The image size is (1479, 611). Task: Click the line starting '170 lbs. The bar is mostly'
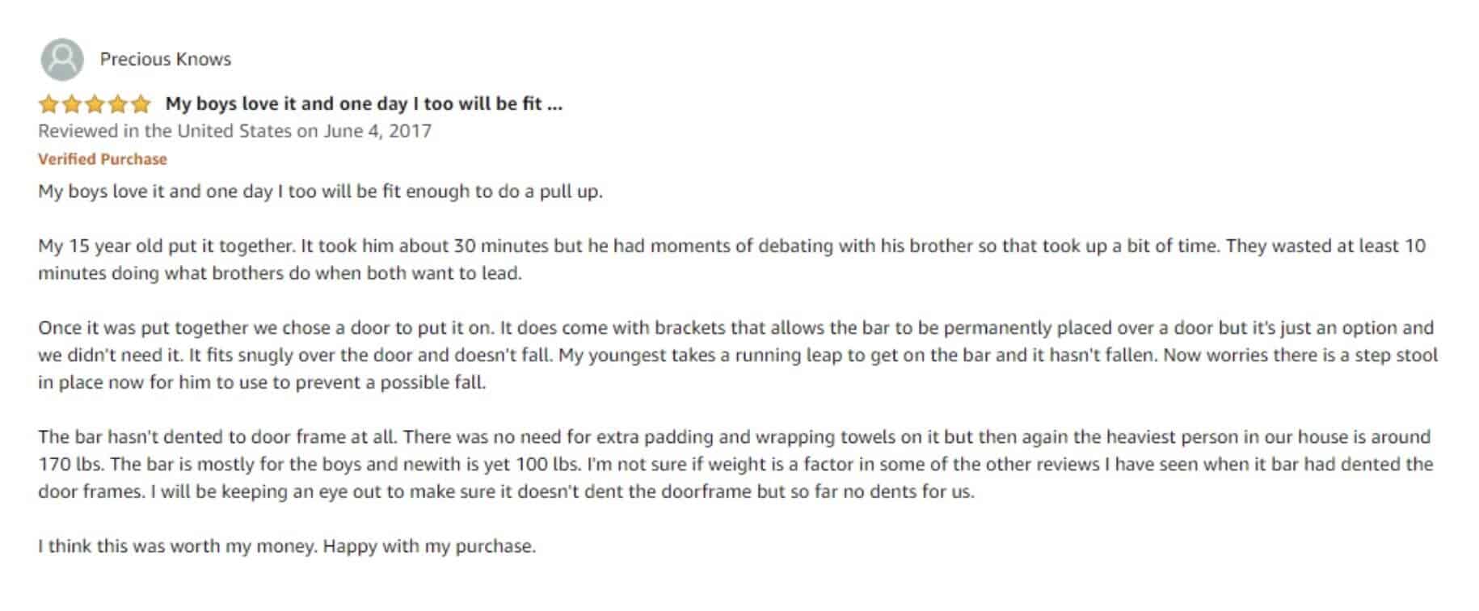click(735, 464)
